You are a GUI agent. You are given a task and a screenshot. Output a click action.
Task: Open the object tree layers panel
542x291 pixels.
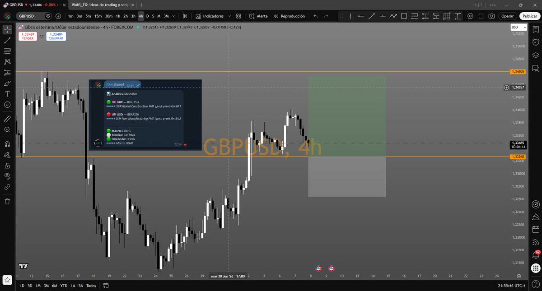click(536, 55)
